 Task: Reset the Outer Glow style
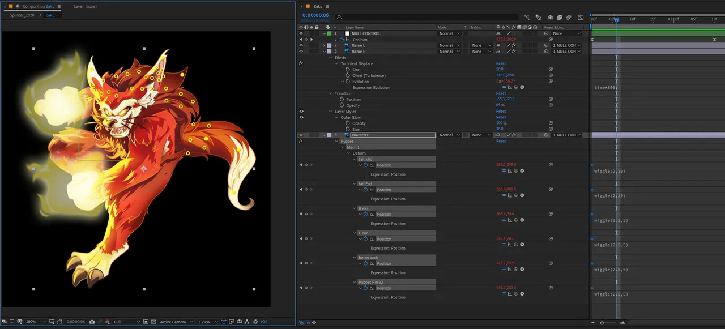tap(501, 117)
